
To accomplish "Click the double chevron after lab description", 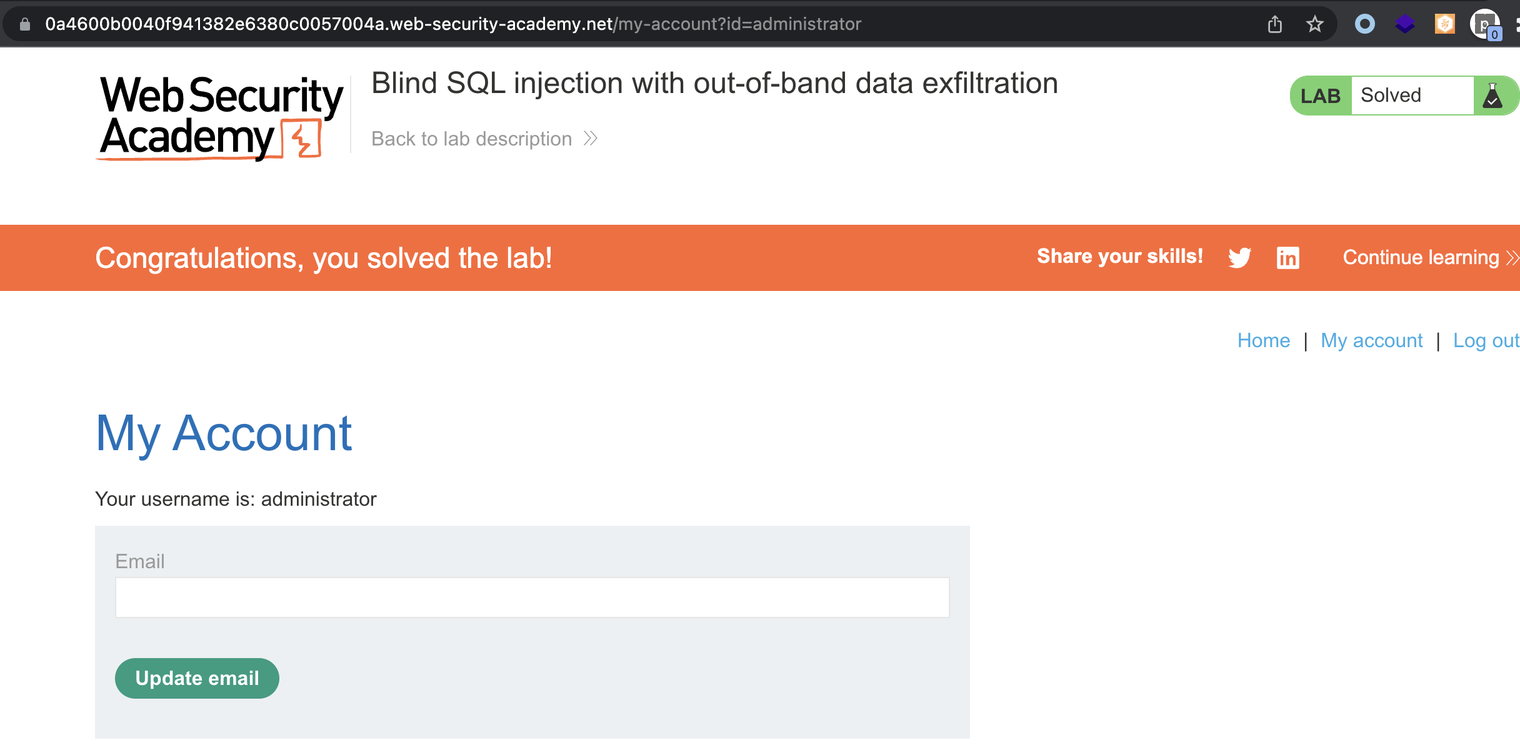I will 591,139.
